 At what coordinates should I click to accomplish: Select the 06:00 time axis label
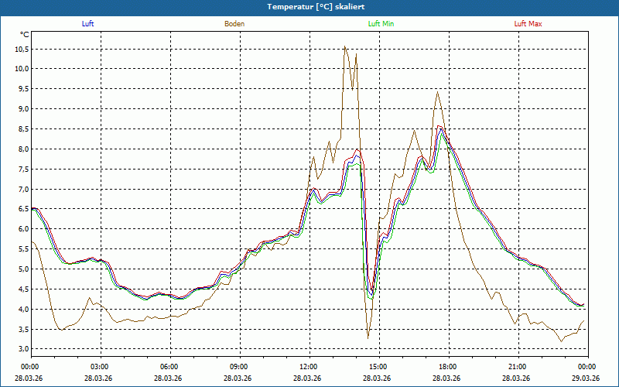coord(169,367)
